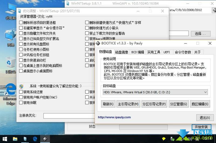
Task: Open File Explorer from the taskbar
Action: (15, 139)
